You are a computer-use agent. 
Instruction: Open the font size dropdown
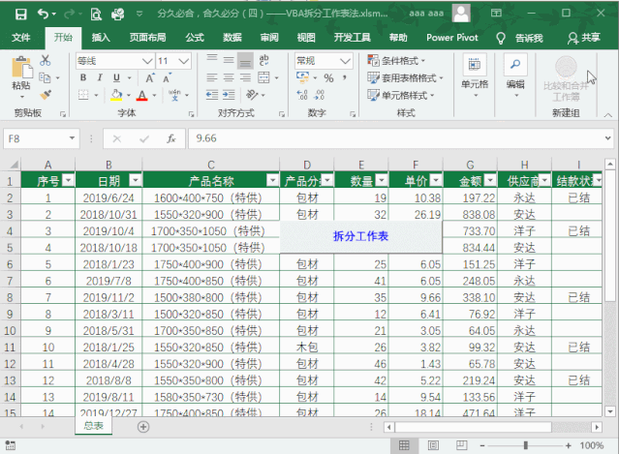[x=183, y=61]
